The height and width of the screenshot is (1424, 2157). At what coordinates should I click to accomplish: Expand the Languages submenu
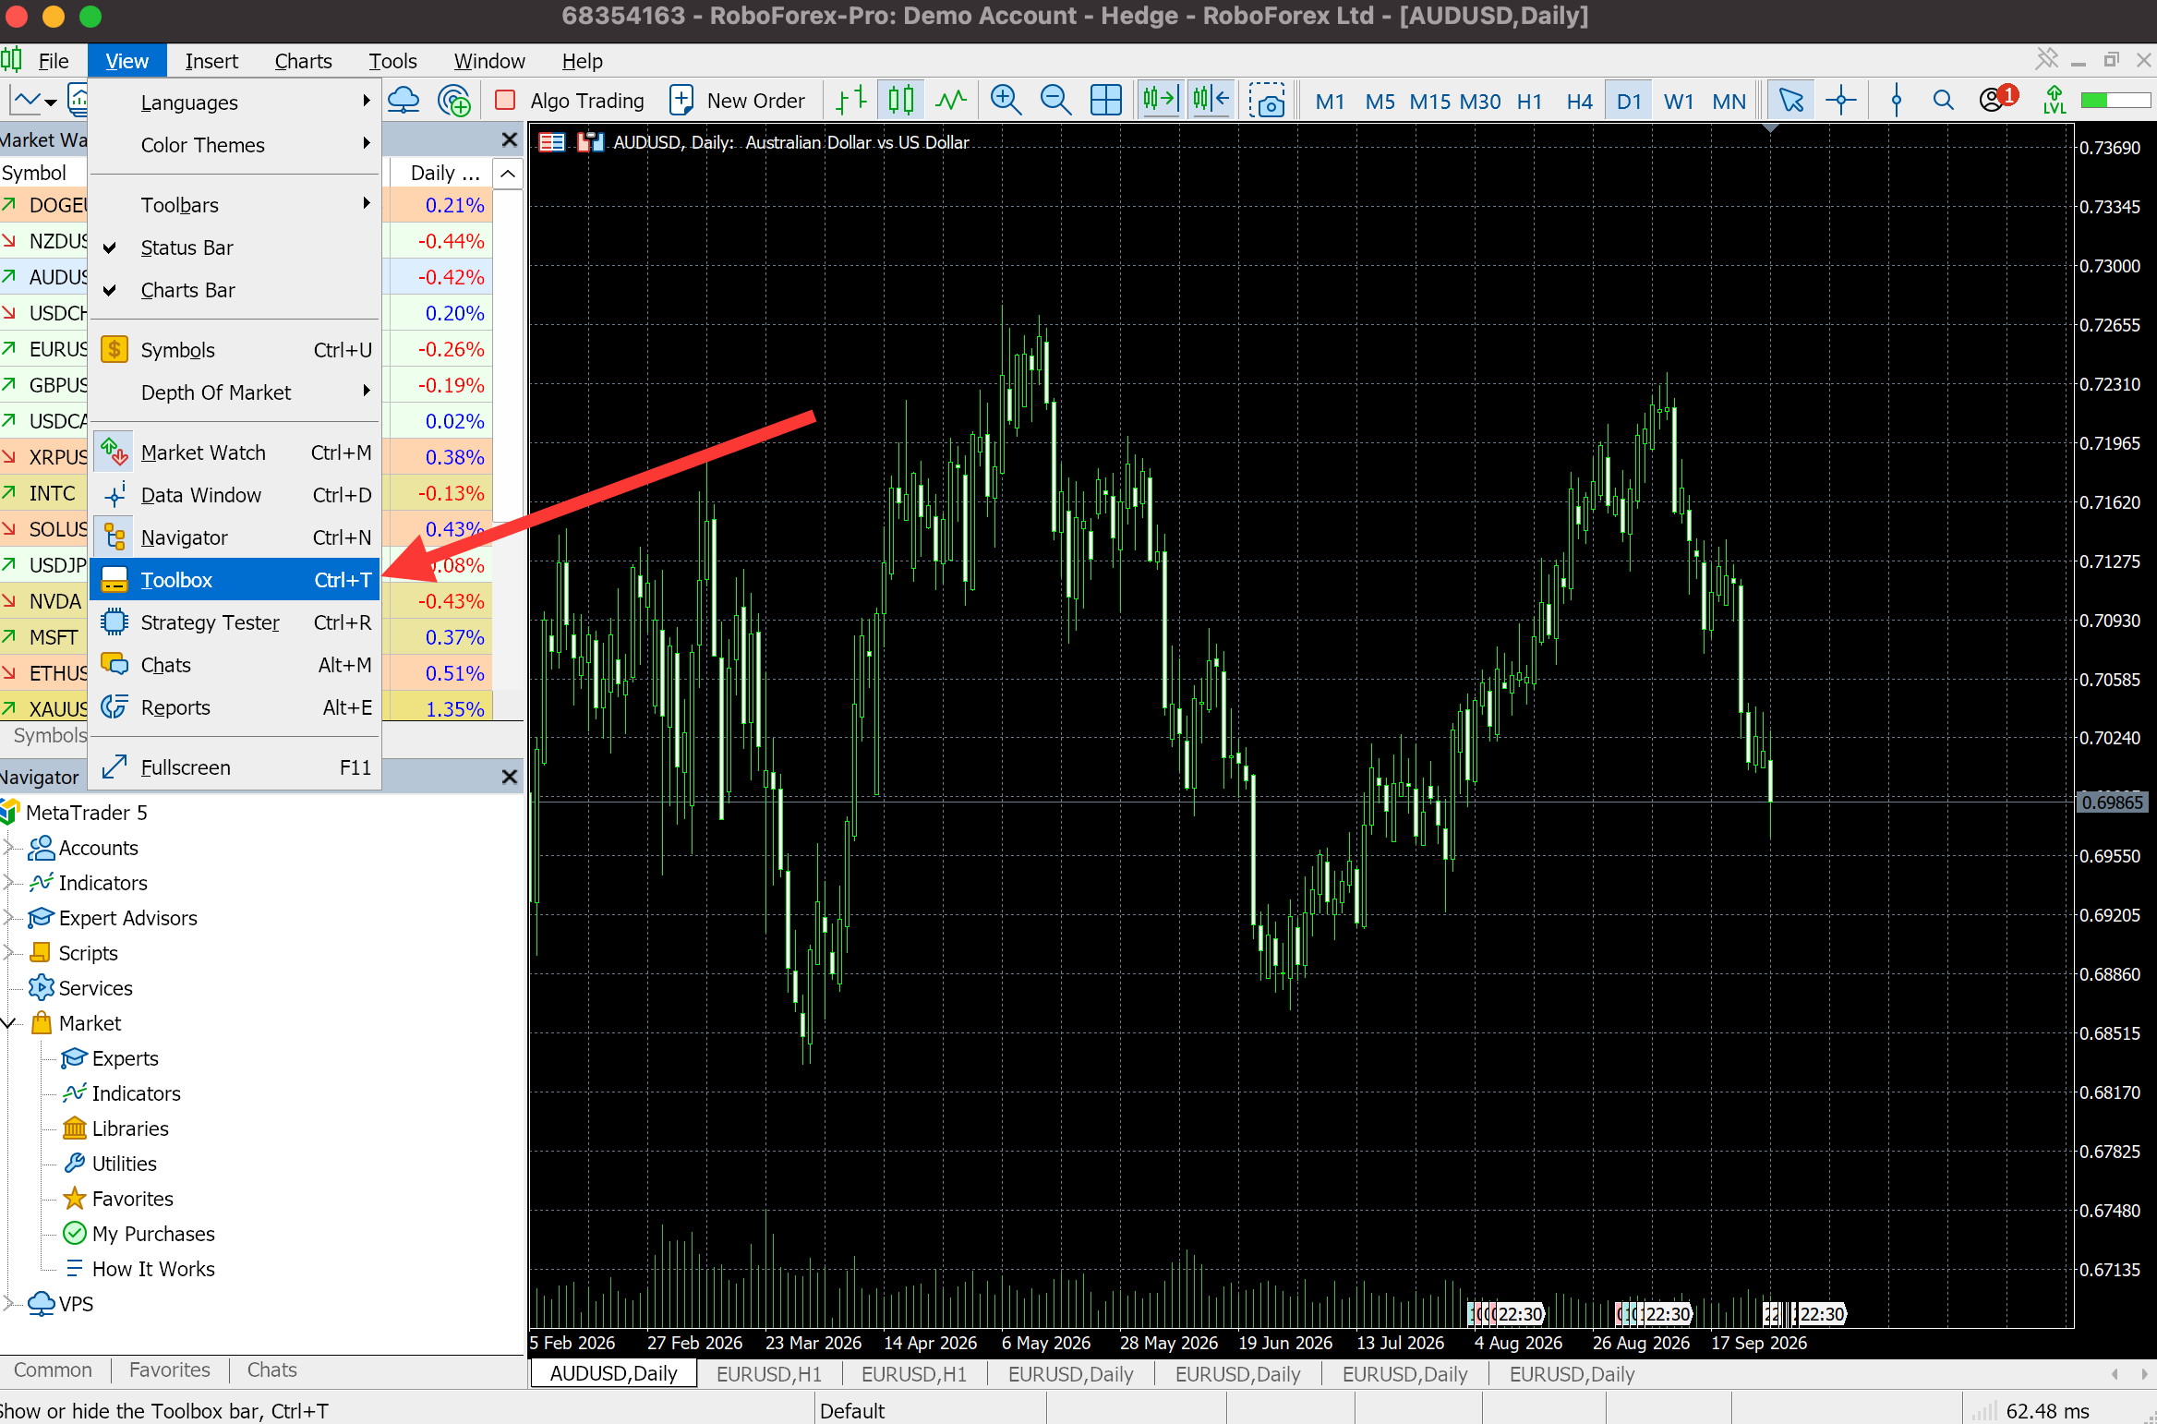[235, 103]
